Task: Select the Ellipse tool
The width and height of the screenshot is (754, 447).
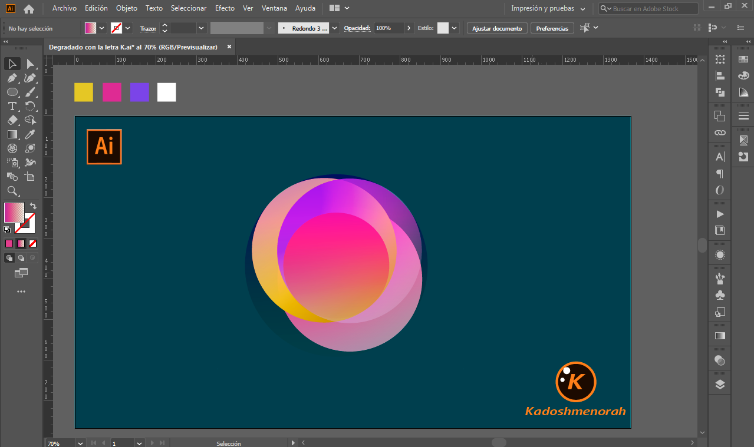Action: 12,92
